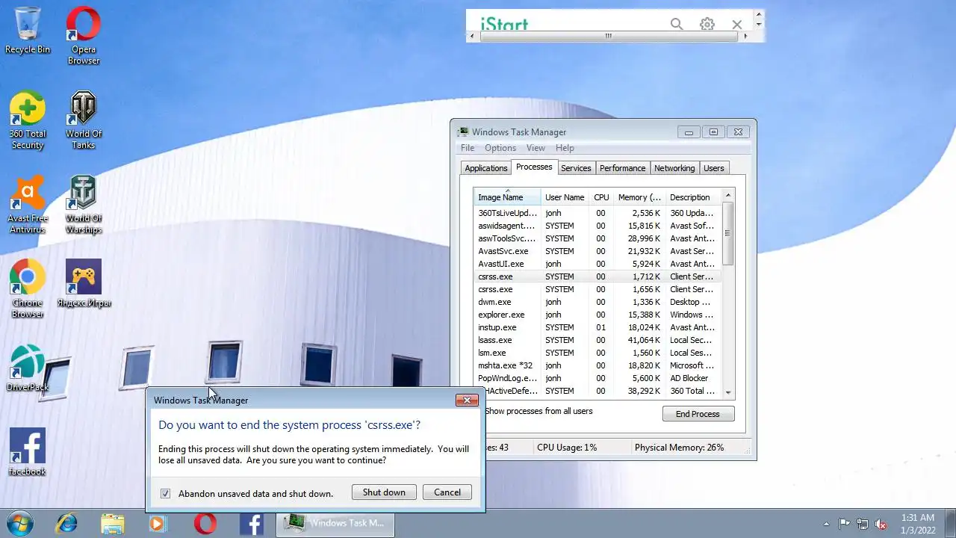Select the PopWndLog.e... process row
The height and width of the screenshot is (538, 956).
click(597, 378)
